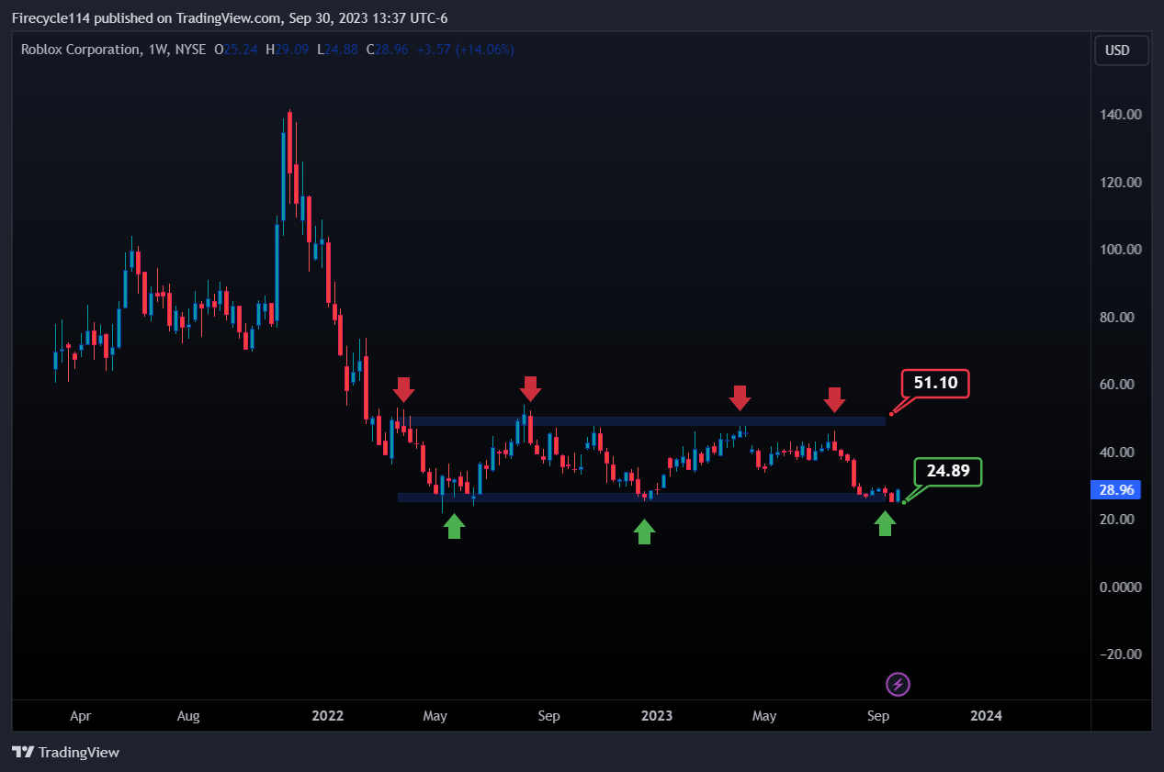Click the 2022 label on time axis
This screenshot has width=1164, height=772.
[328, 716]
